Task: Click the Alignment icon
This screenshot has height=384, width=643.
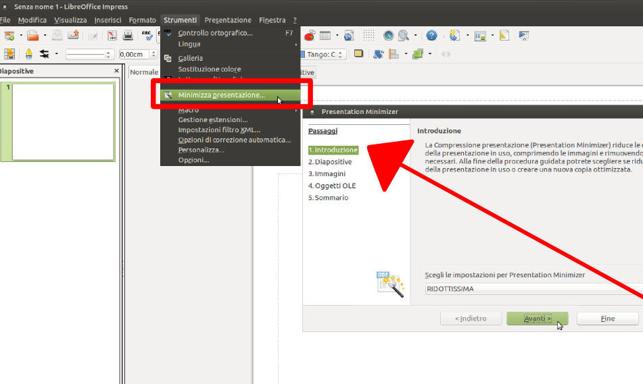Action: point(394,53)
